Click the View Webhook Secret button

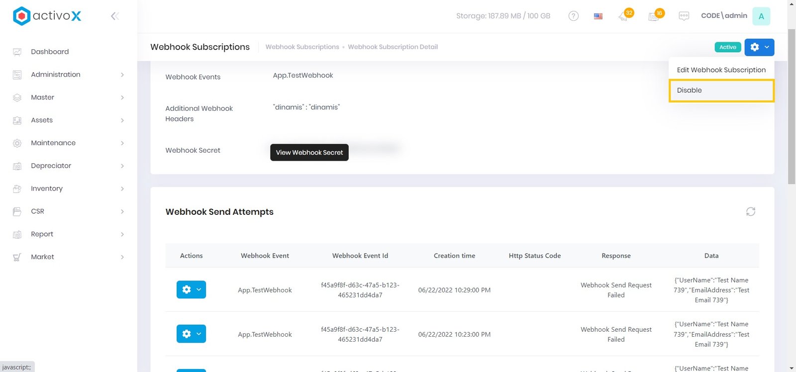click(x=309, y=153)
